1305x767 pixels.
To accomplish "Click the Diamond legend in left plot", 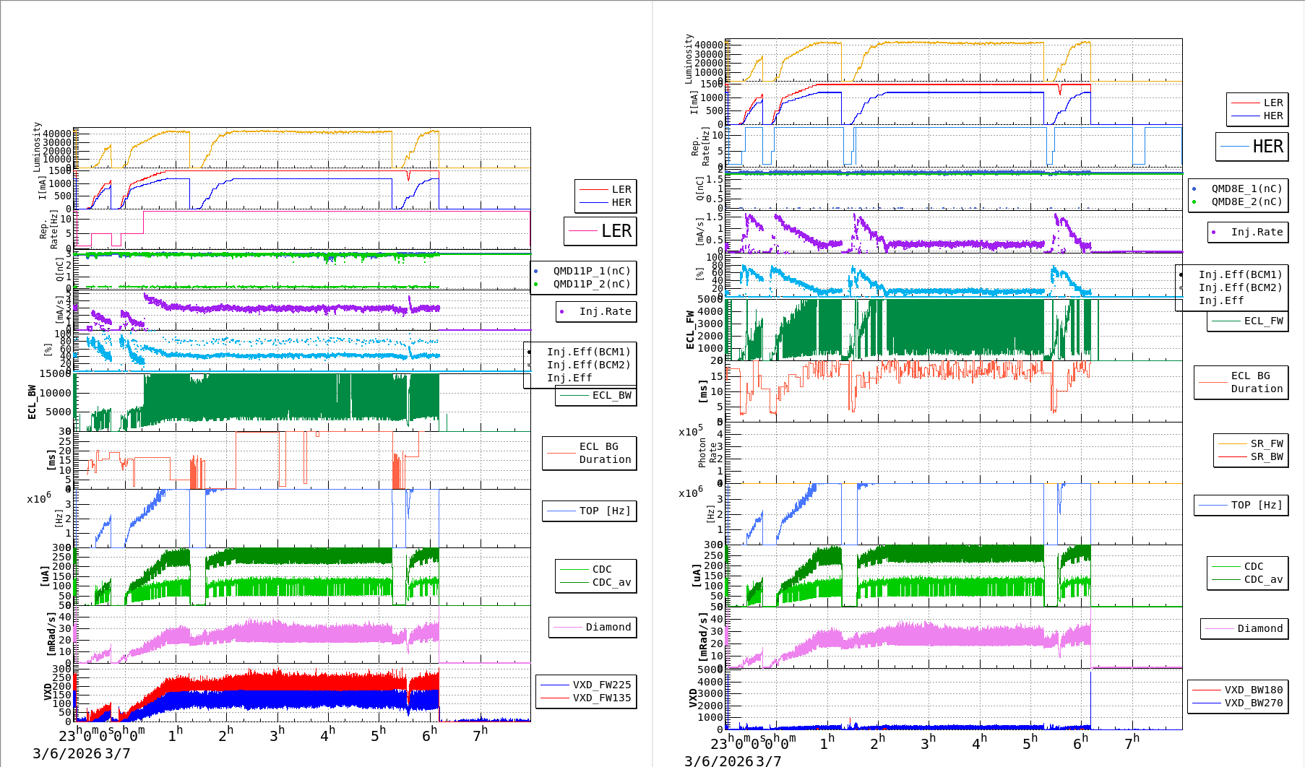I will (593, 627).
